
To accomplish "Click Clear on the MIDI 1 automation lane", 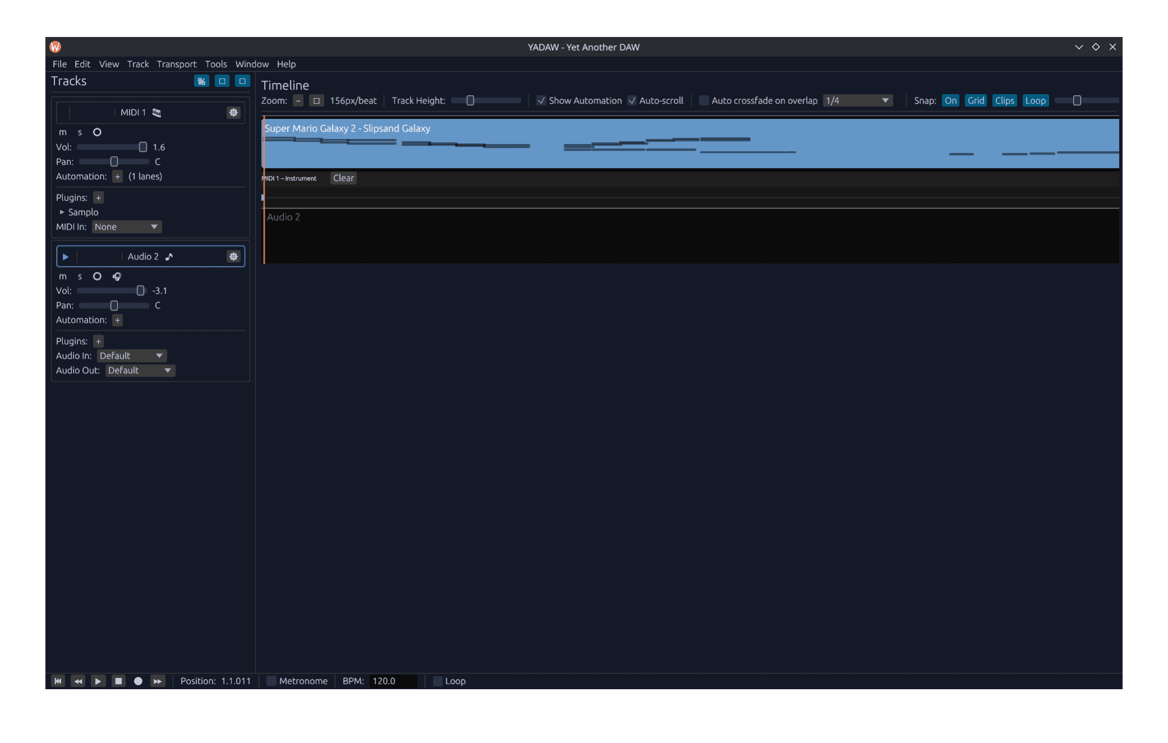I will (343, 178).
